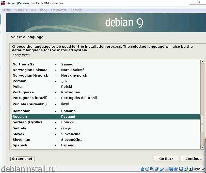This screenshot has height=173, width=206.
Task: Click the USB devices status icon
Action: 162,169
